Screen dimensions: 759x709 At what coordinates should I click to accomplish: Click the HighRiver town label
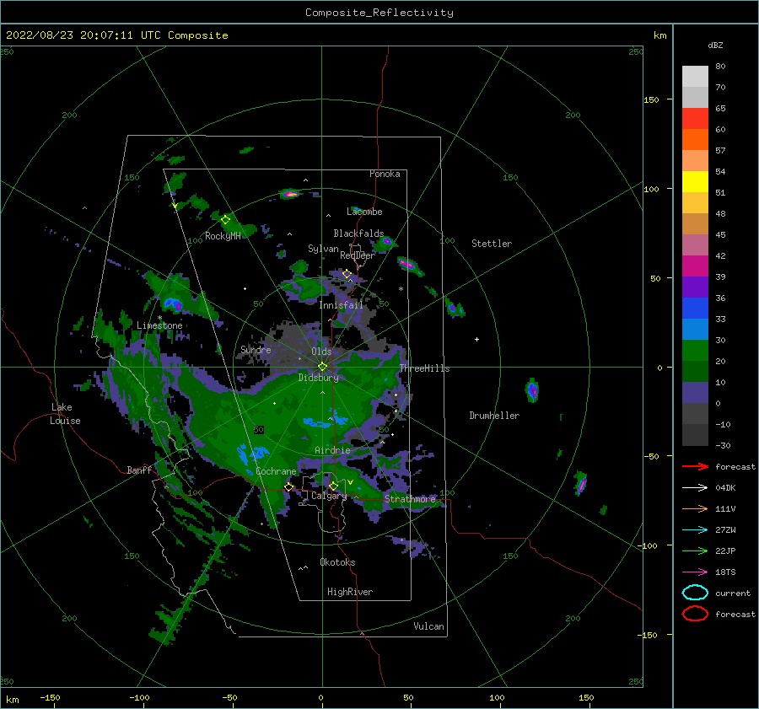click(350, 592)
